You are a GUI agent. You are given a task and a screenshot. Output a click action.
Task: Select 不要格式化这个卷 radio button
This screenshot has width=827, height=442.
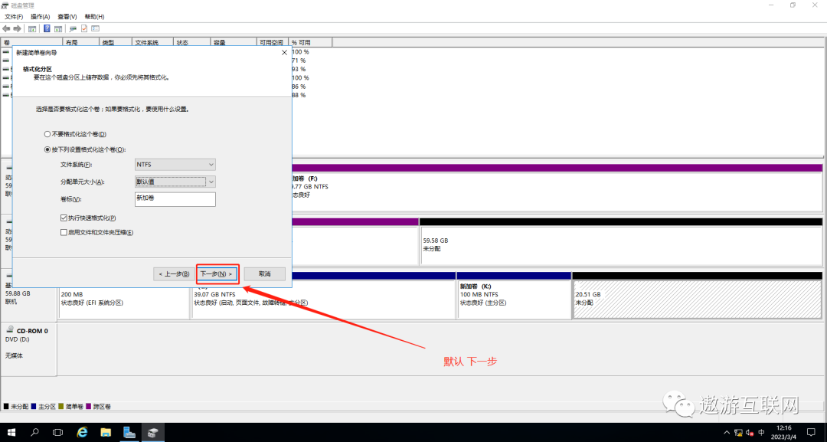(x=47, y=135)
